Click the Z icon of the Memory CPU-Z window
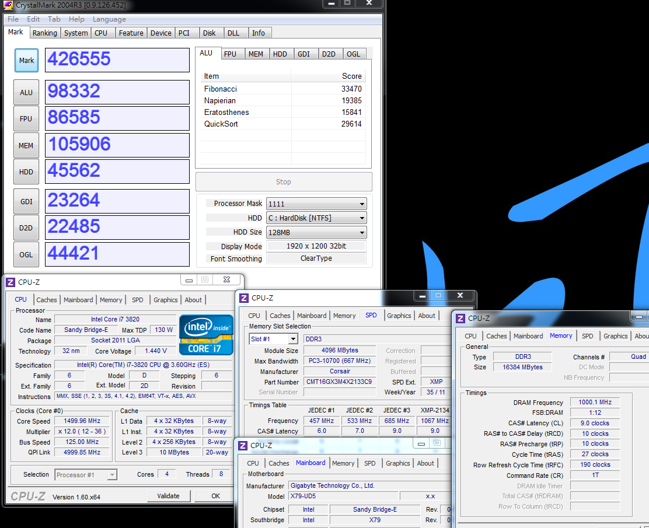Viewport: 649px width, 528px height. pos(460,318)
